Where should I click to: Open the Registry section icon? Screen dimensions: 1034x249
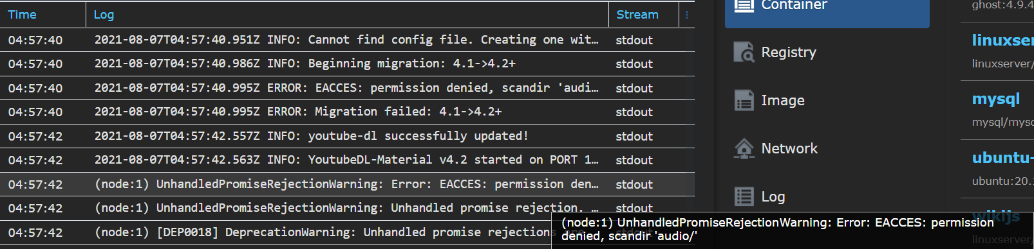coord(744,52)
